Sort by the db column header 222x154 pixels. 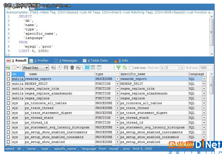pyautogui.click(x=18, y=74)
